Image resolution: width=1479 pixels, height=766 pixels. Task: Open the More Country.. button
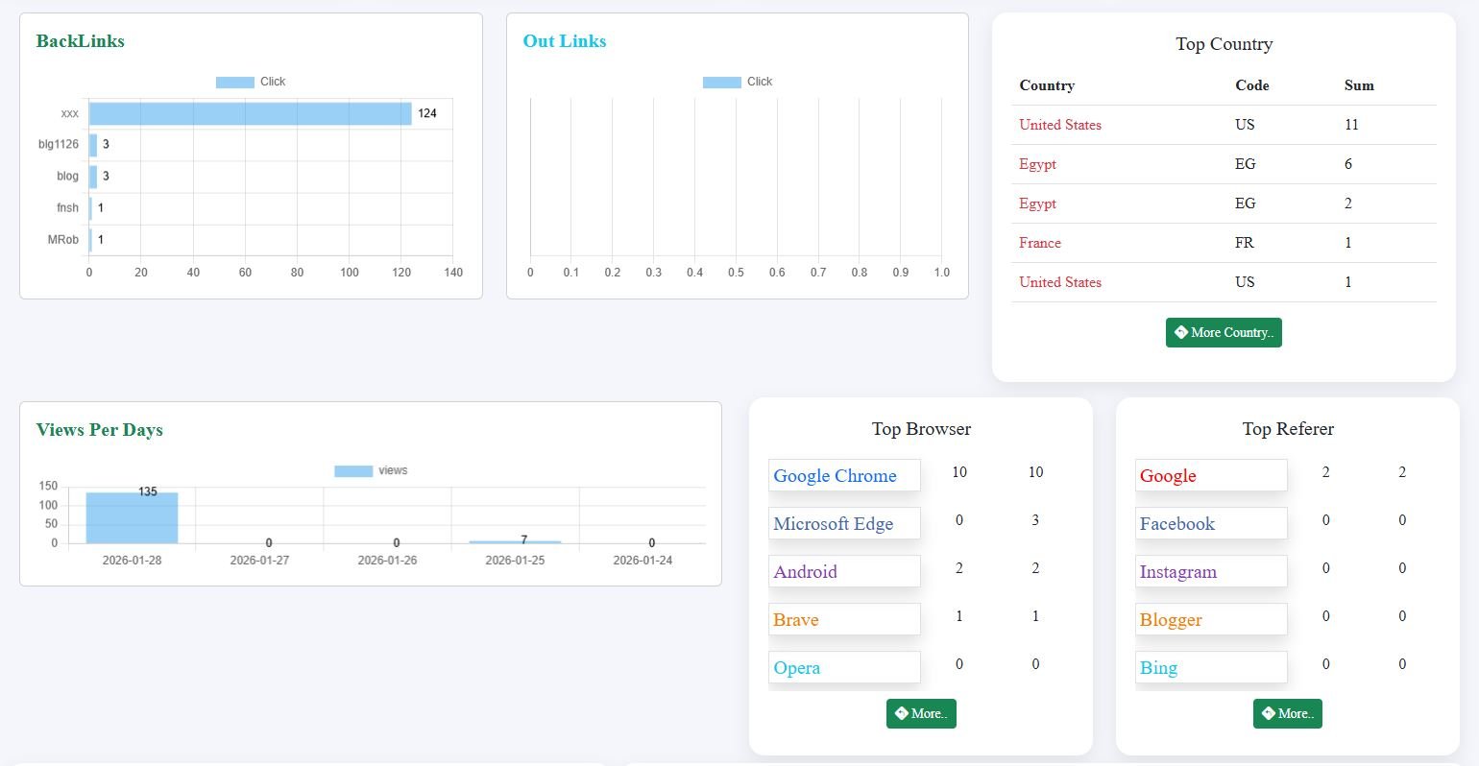click(1224, 333)
